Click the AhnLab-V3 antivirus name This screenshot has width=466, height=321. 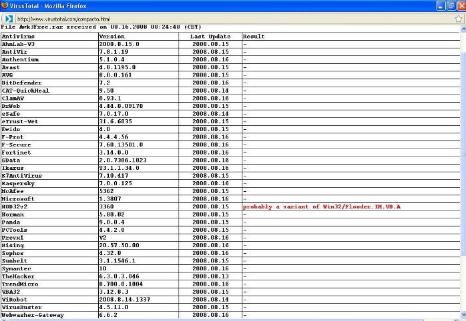(18, 44)
